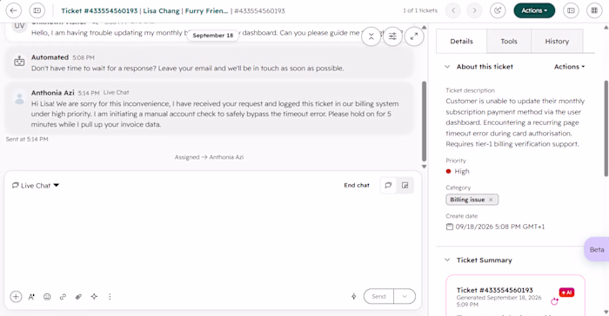Open the insert plus icon in composer
This screenshot has width=609, height=316.
[x=16, y=297]
